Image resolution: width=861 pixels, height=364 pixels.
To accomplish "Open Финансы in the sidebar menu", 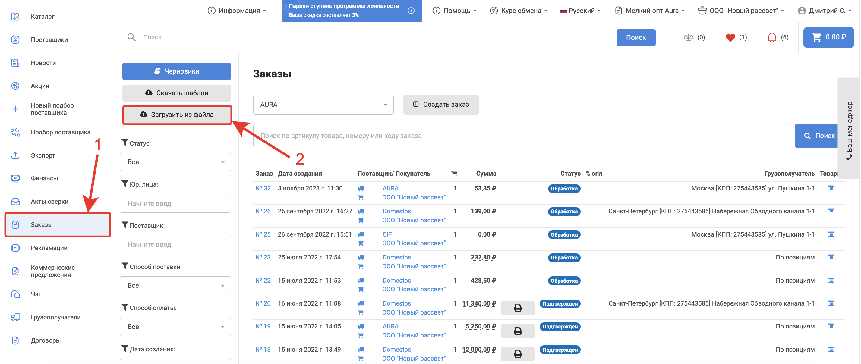I will click(44, 178).
